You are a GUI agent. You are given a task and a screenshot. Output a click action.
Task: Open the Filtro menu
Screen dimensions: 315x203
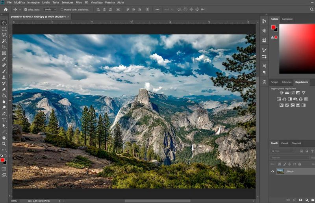[x=79, y=2]
